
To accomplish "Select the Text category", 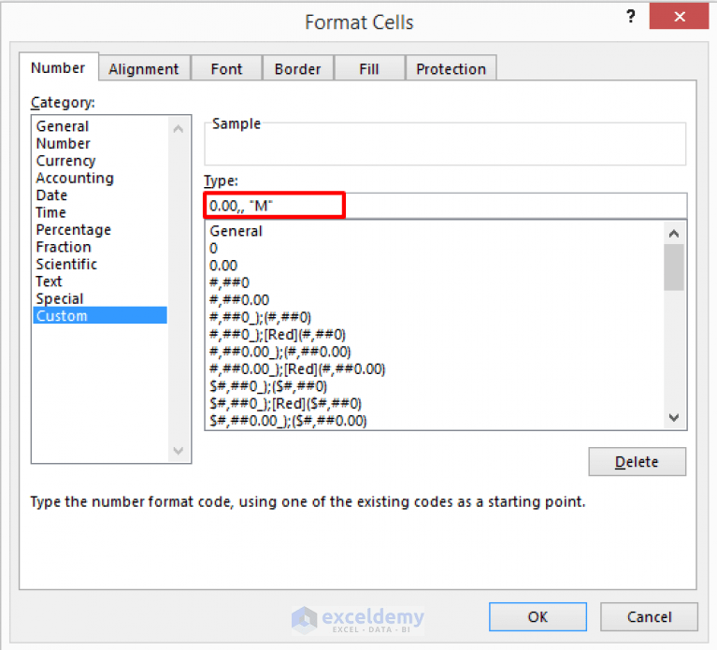I will [100, 282].
